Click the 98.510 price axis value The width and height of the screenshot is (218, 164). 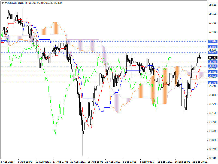coord(212,5)
